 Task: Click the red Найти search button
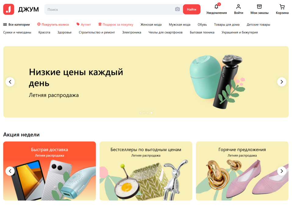[x=192, y=9]
